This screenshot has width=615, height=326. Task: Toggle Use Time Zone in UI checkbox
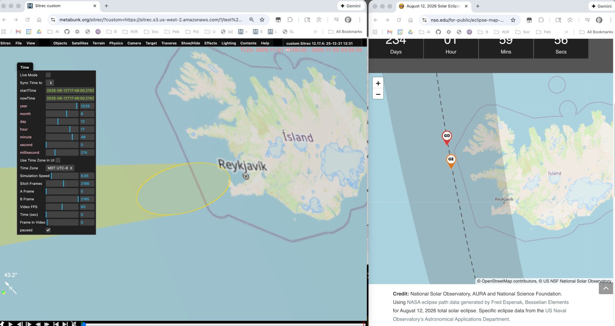pos(58,160)
